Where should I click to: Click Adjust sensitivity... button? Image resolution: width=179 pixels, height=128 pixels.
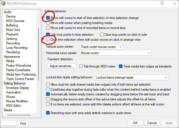pos(62,66)
